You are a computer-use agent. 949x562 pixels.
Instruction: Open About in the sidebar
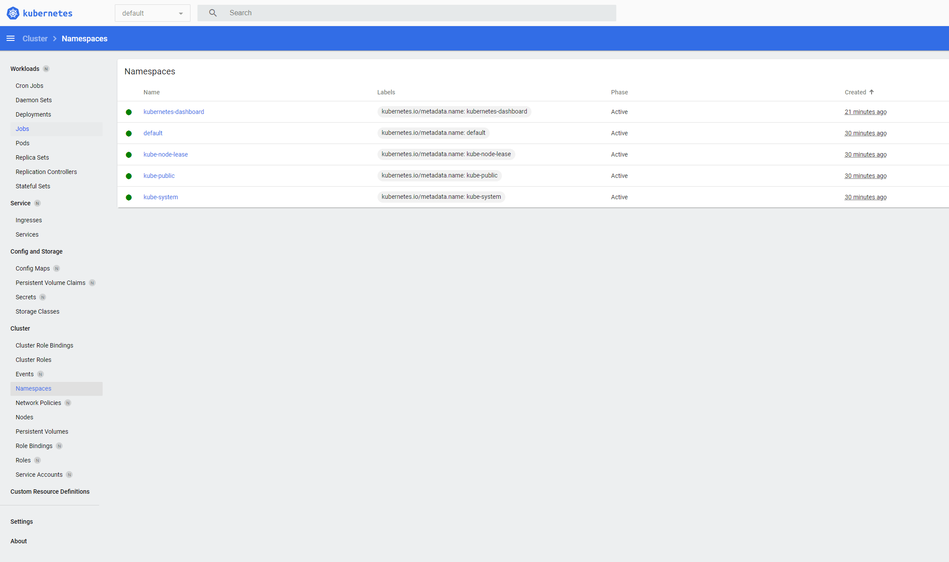(x=19, y=541)
